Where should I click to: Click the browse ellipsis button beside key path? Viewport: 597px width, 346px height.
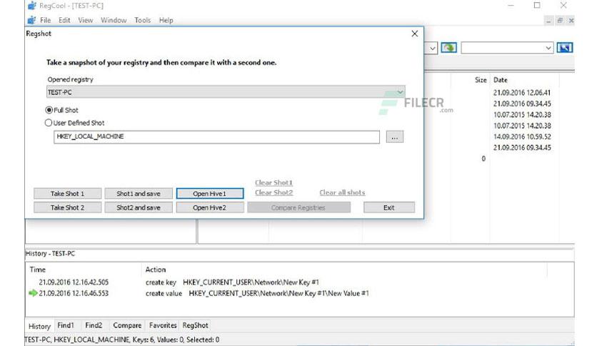point(394,137)
